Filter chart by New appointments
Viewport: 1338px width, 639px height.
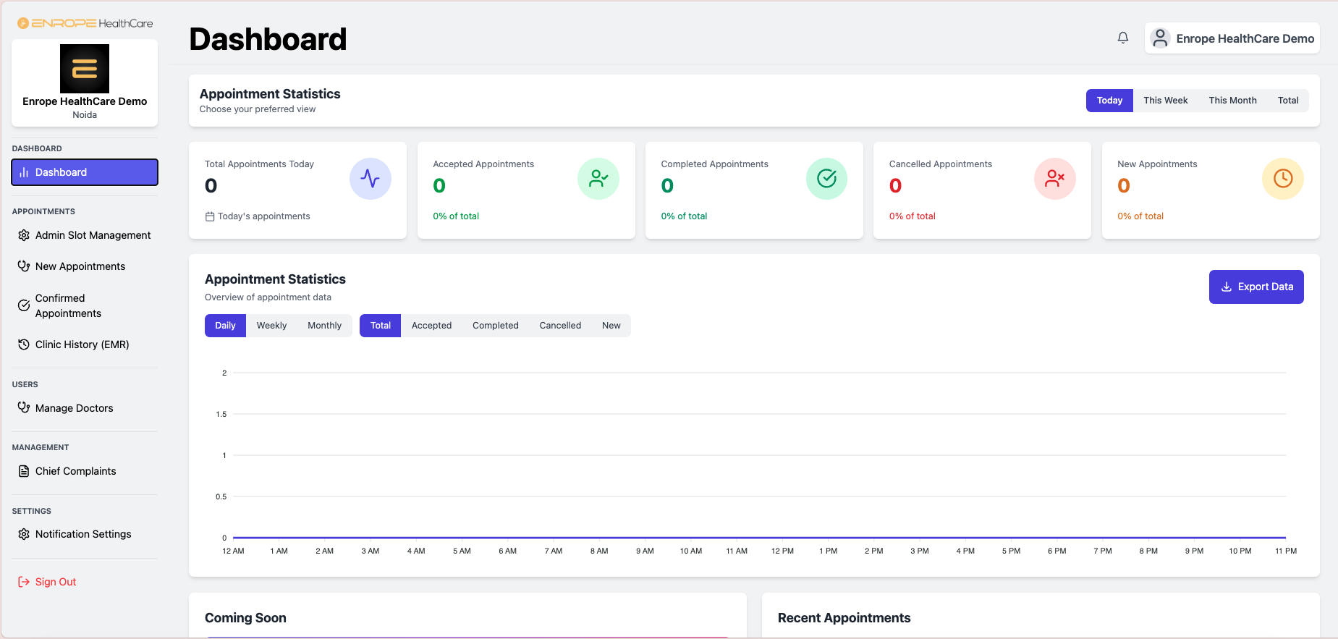611,326
